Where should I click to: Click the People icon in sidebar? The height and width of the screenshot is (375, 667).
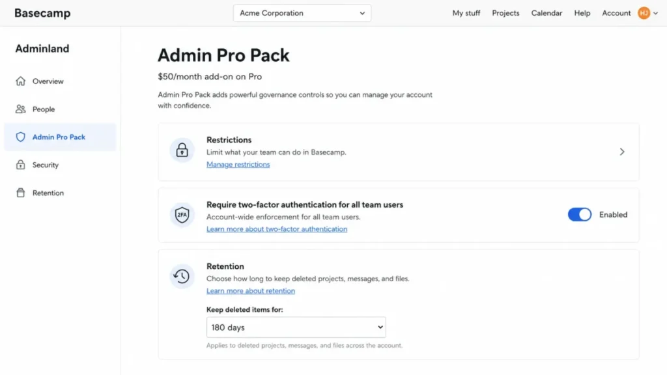point(20,109)
